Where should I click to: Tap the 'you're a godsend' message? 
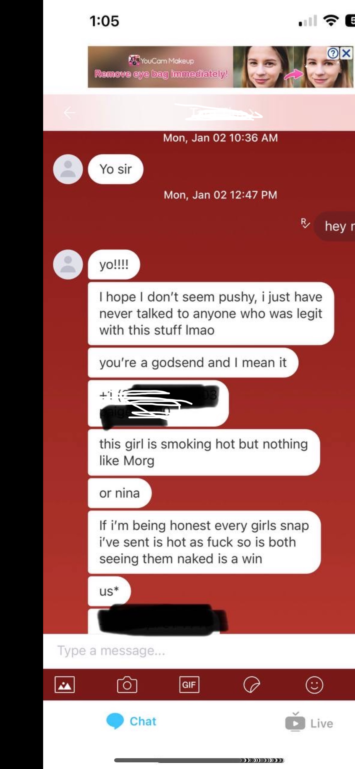click(x=193, y=362)
